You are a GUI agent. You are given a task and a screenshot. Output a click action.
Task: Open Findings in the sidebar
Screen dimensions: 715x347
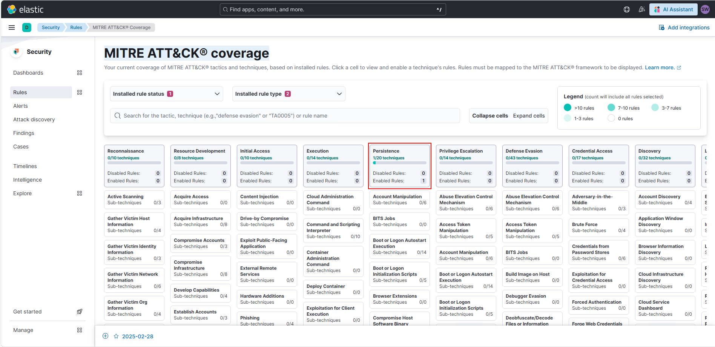(x=24, y=133)
